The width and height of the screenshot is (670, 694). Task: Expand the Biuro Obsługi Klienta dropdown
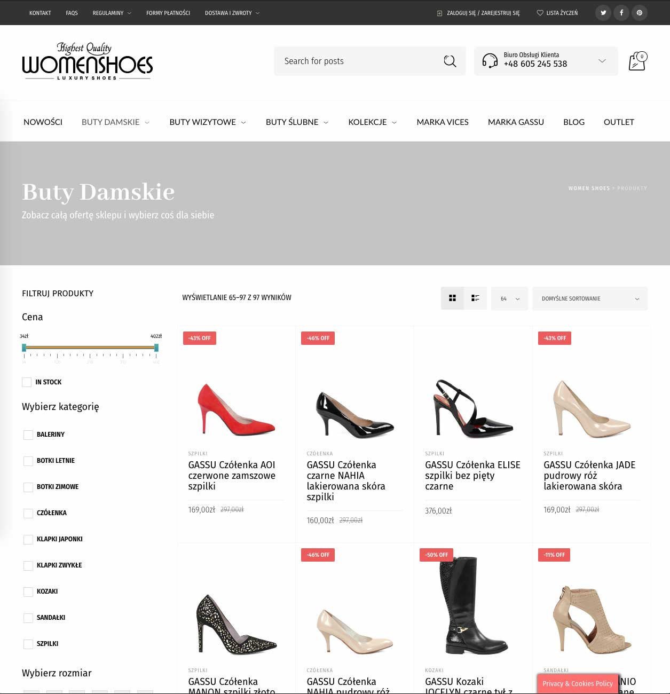(546, 61)
